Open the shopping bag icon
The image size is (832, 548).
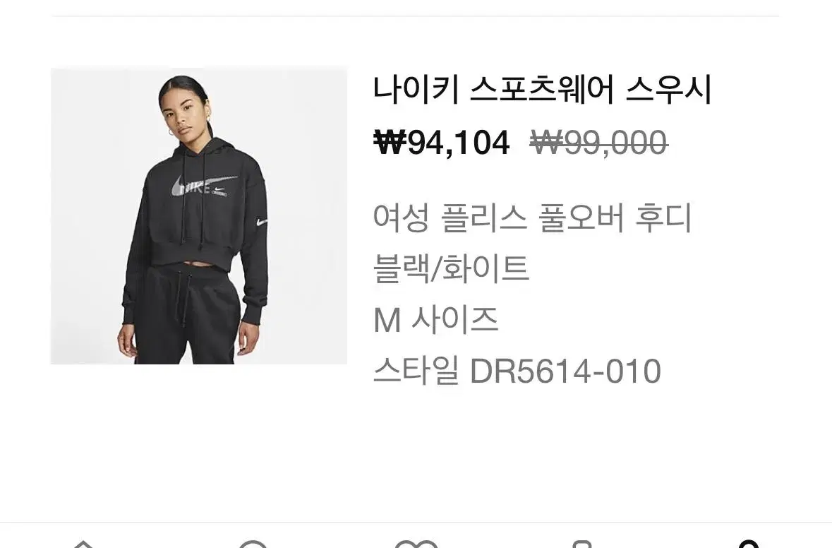click(582, 544)
